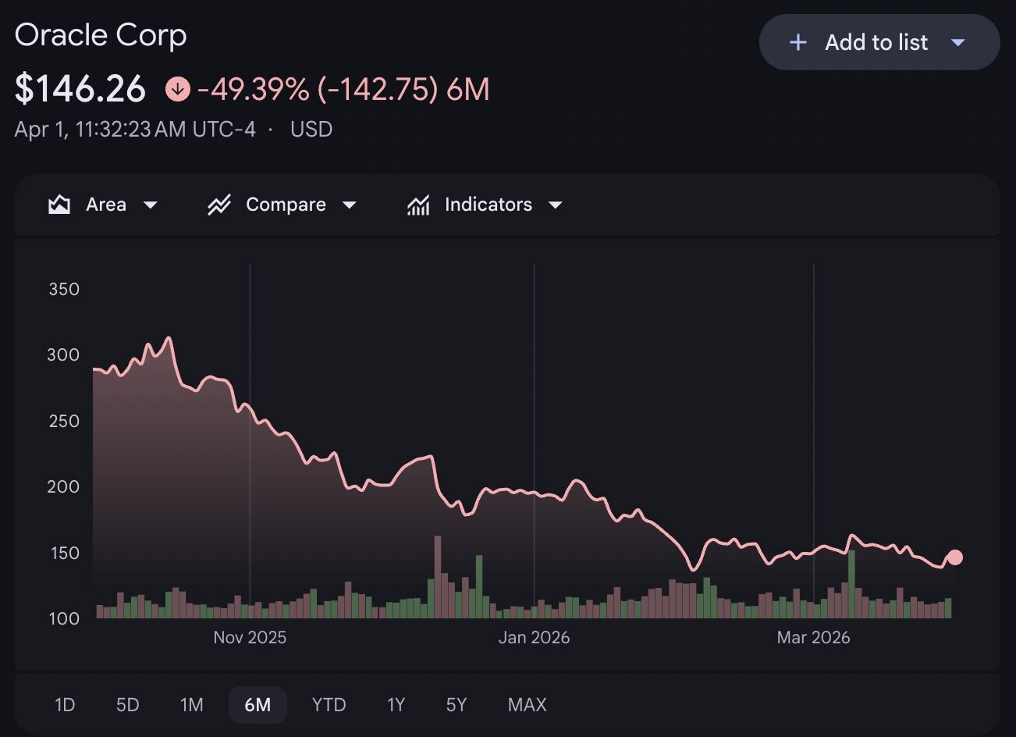Open the Add to list dropdown caret
Viewport: 1016px width, 737px height.
[x=958, y=42]
